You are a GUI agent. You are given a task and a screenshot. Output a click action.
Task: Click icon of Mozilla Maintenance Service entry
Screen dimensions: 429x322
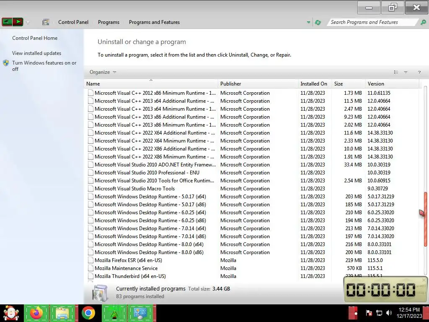tap(90, 268)
